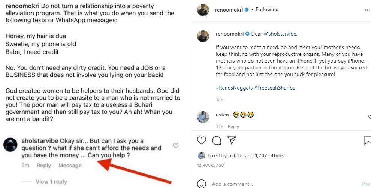The height and width of the screenshot is (188, 371).
Task: Share post with paper plane icon
Action: 232,140
